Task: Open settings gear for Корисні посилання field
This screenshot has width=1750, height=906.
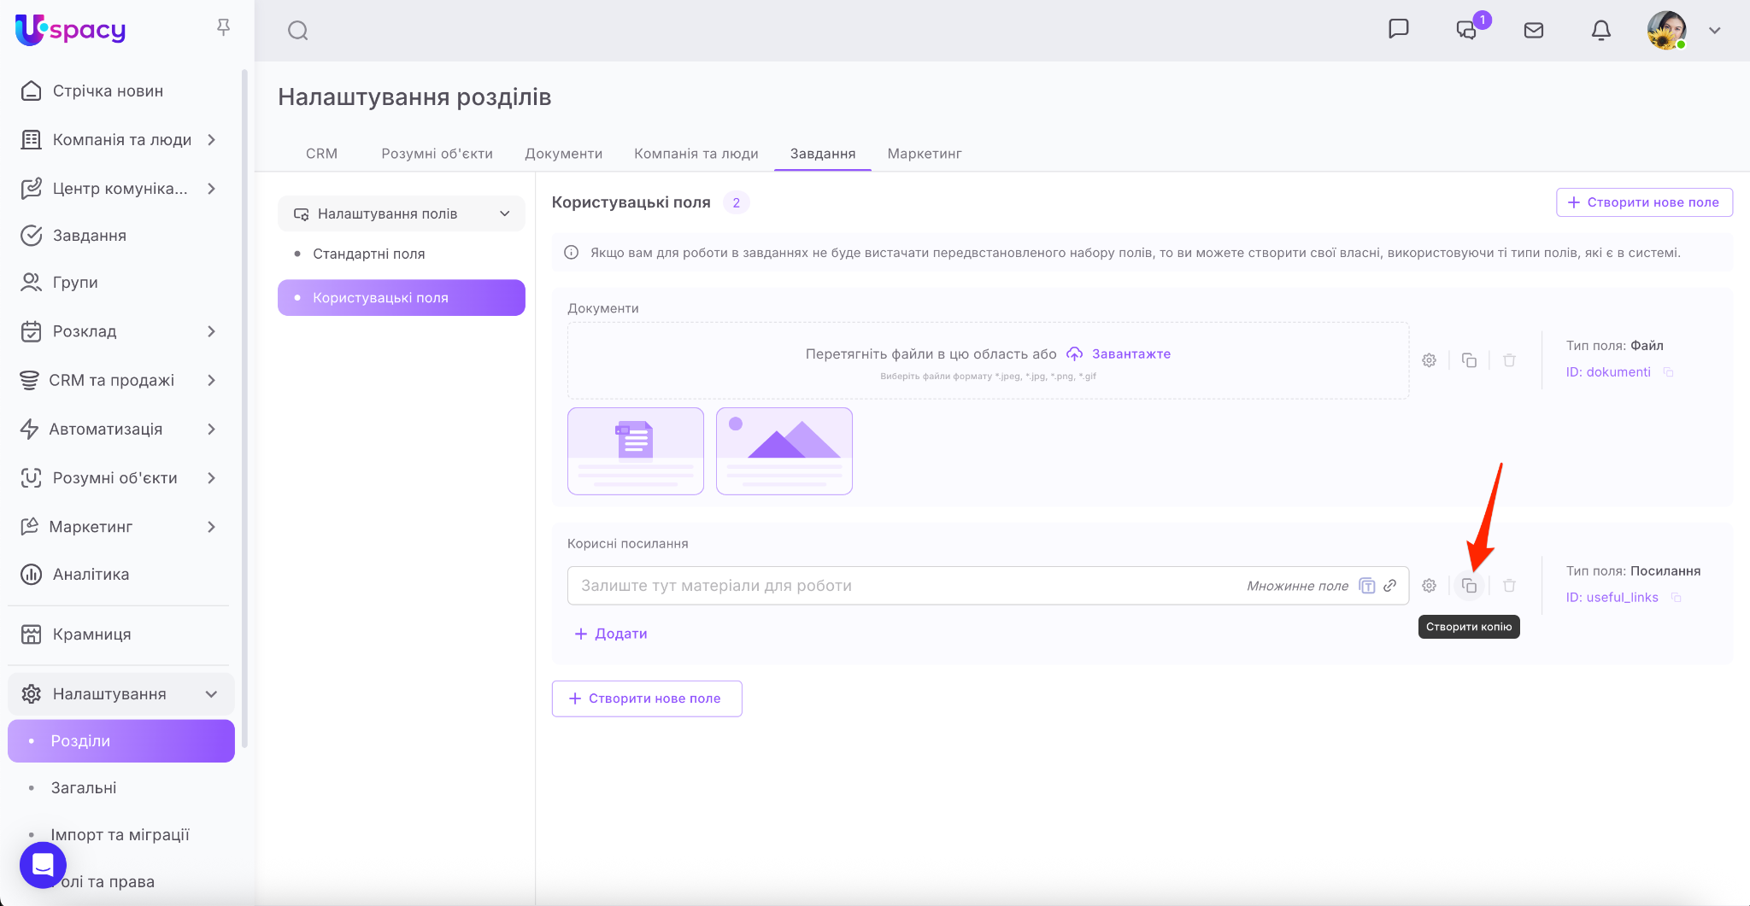Action: click(1429, 586)
